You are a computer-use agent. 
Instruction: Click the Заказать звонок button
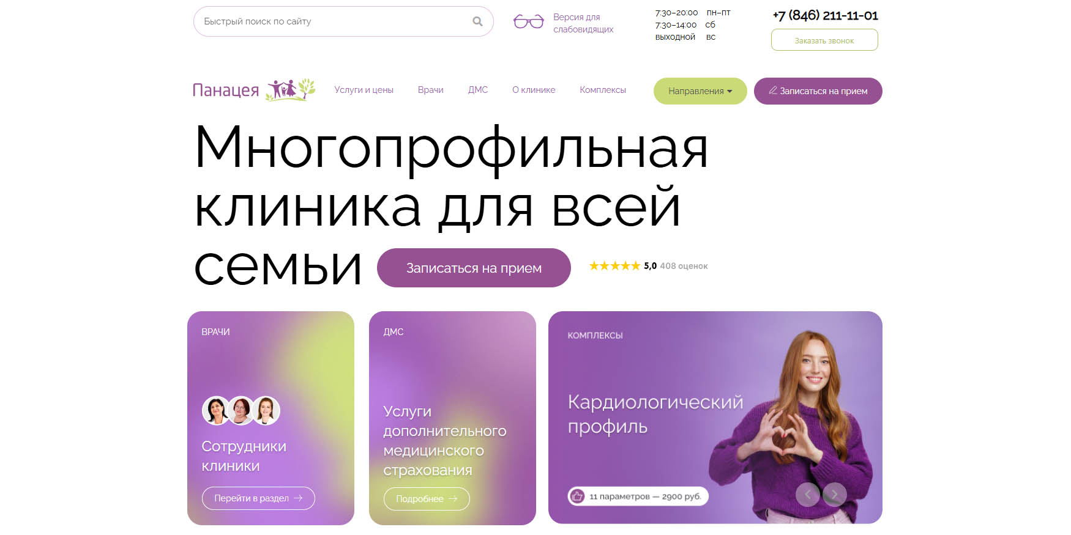[824, 40]
